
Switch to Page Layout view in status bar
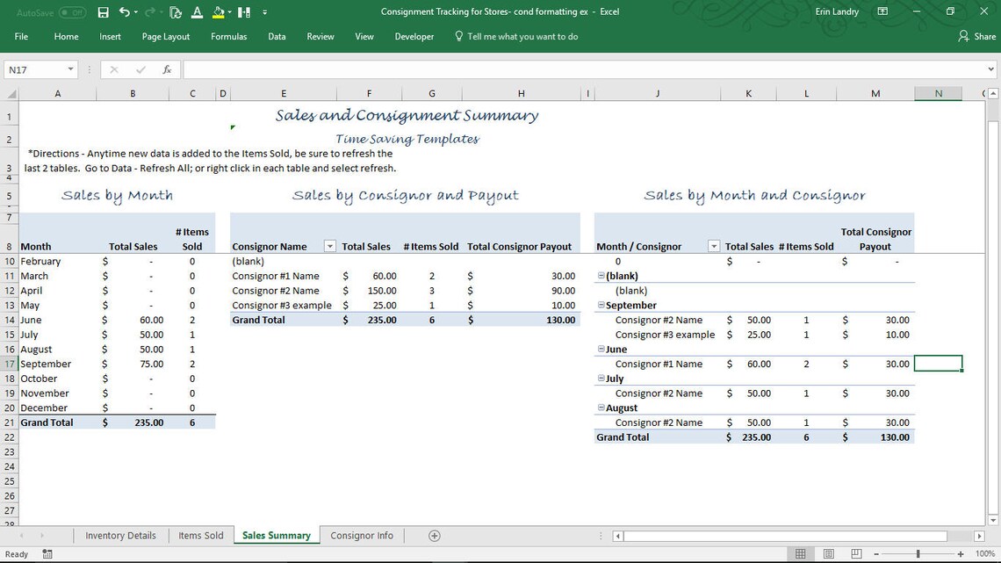click(827, 553)
